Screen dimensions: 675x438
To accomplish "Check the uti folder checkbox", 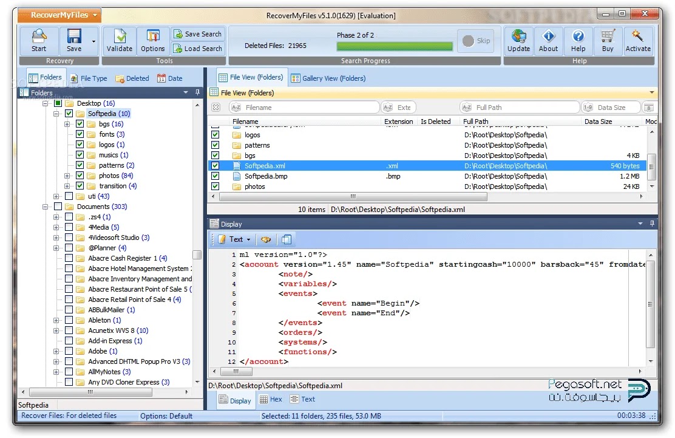I will pyautogui.click(x=69, y=196).
